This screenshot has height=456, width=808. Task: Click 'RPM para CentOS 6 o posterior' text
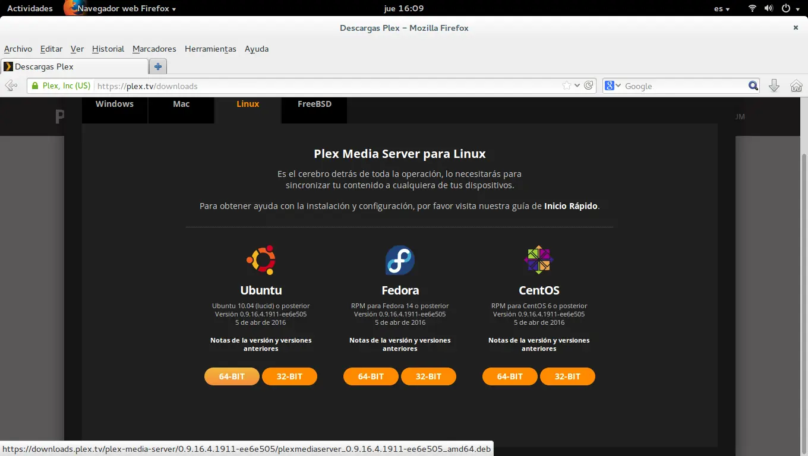pos(539,306)
